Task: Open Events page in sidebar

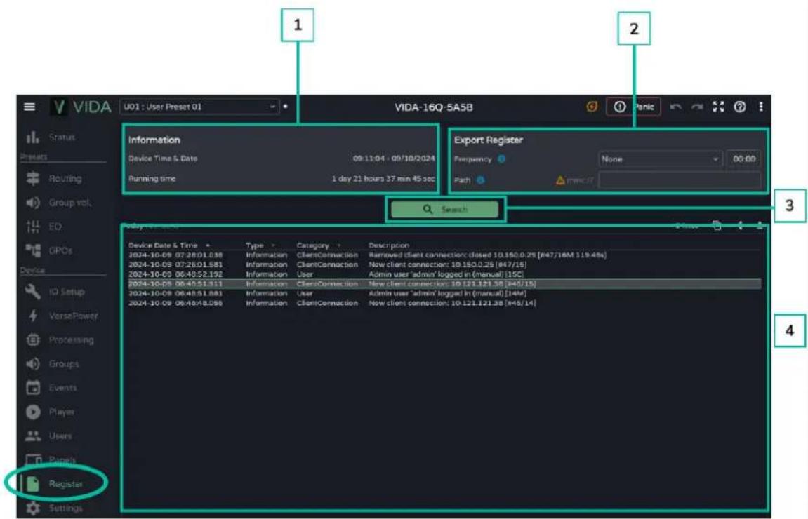Action: coord(51,388)
